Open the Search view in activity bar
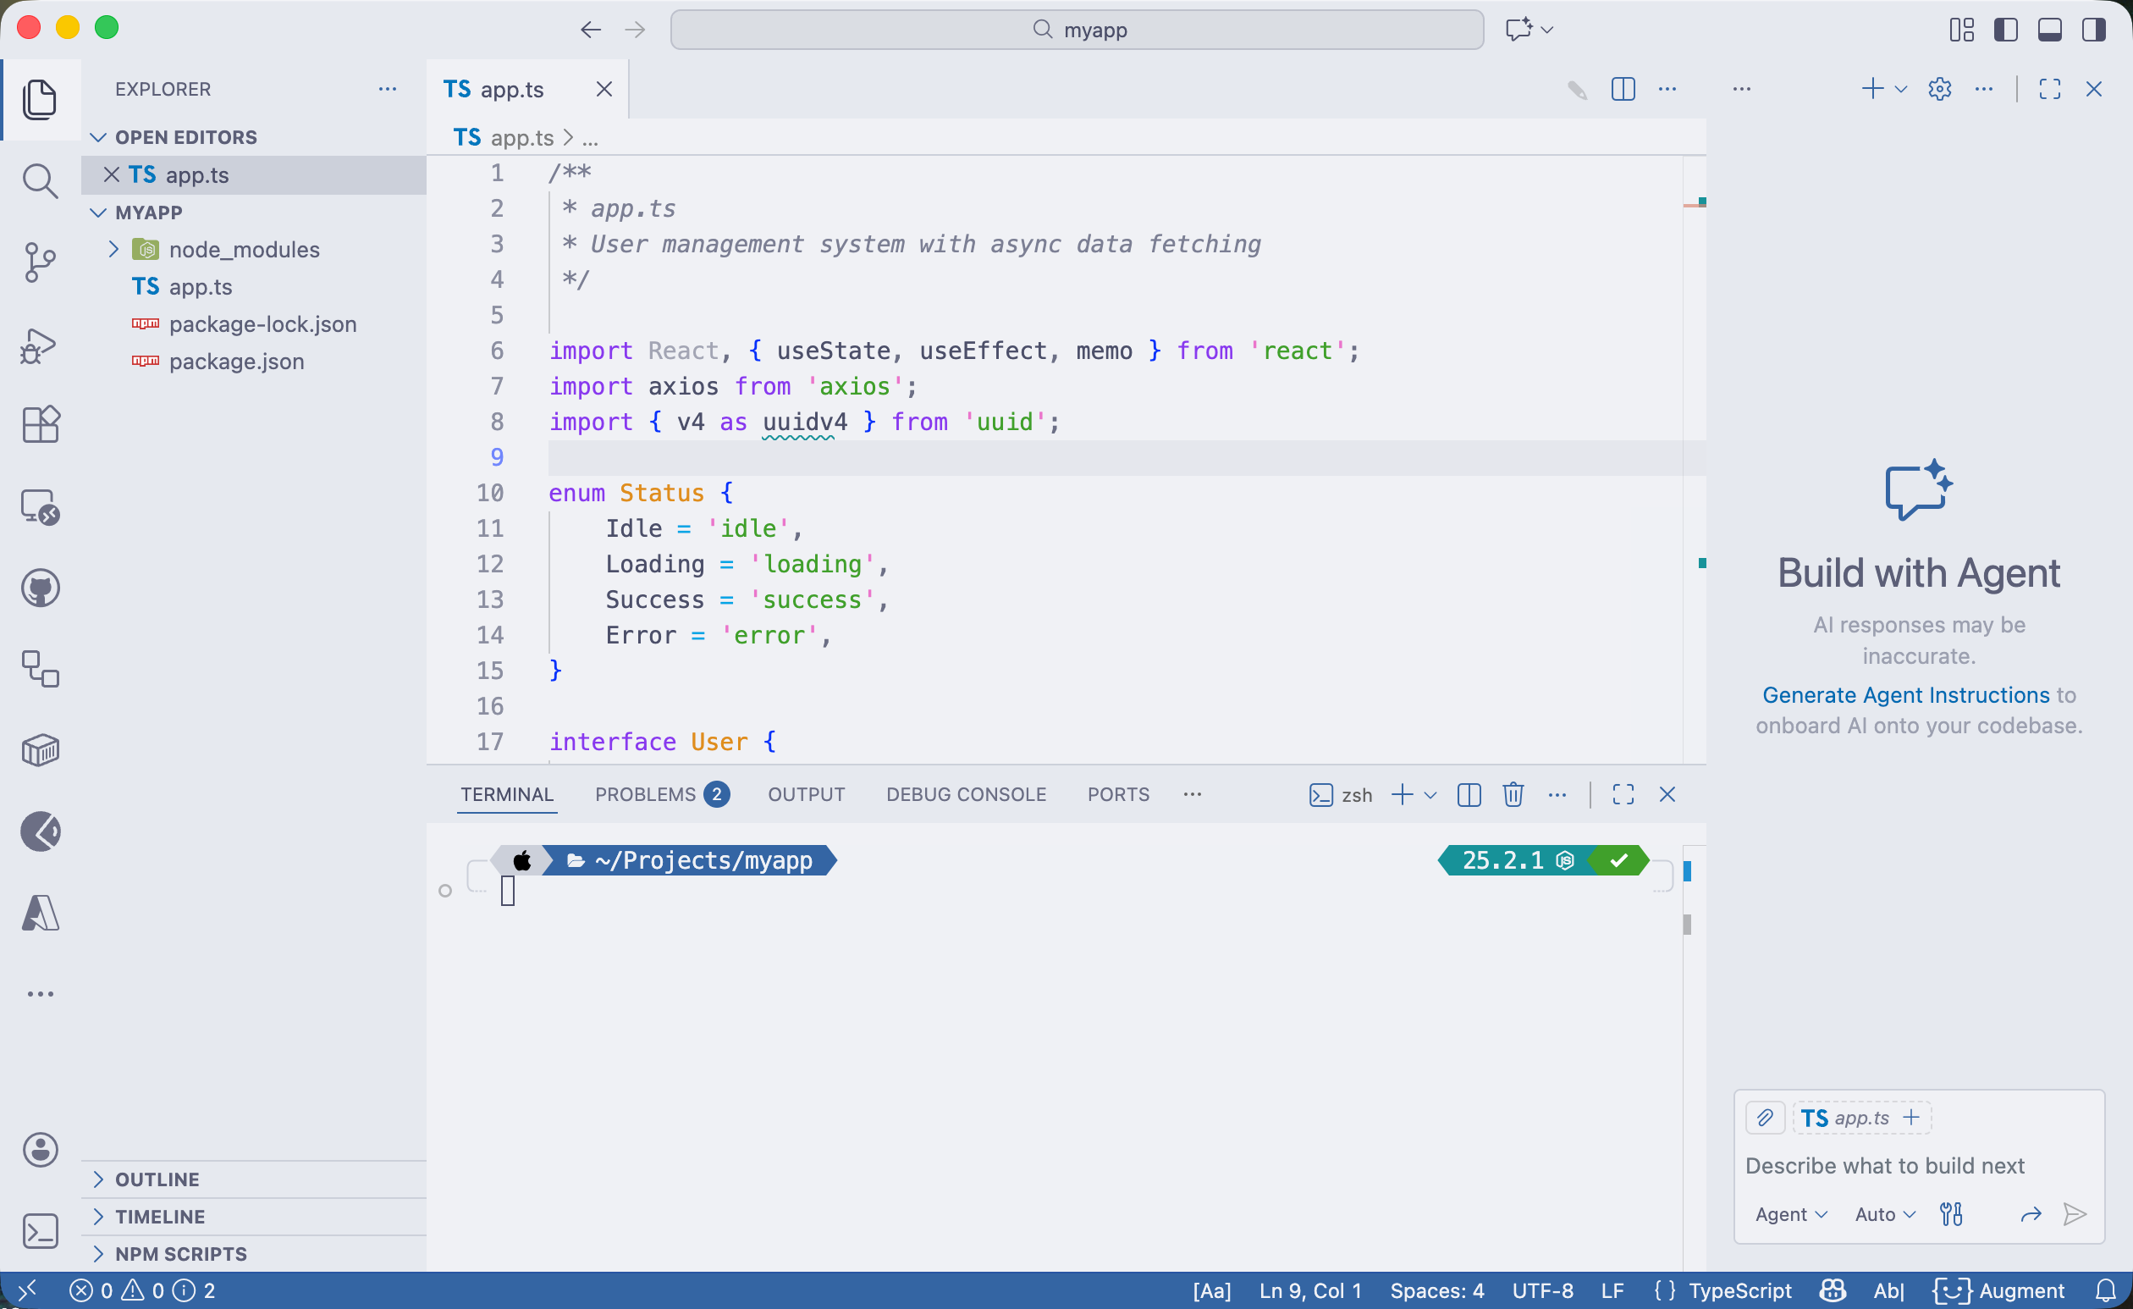Screen dimensions: 2133x1309 [x=40, y=181]
